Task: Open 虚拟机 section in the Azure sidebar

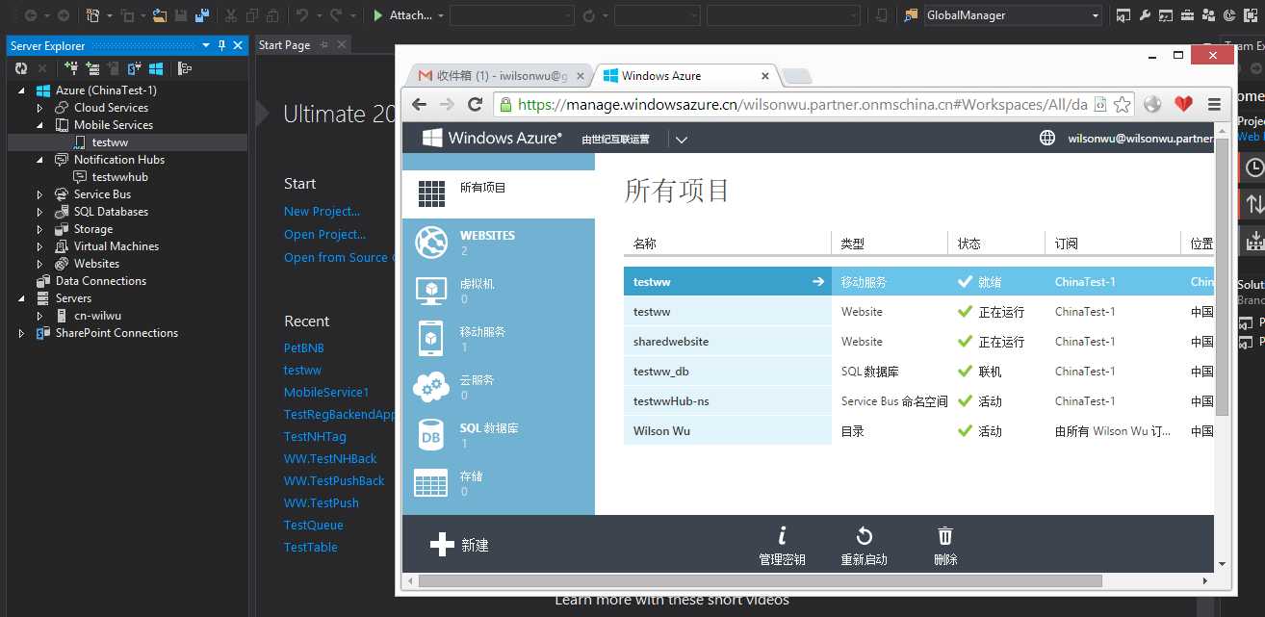Action: (x=498, y=291)
